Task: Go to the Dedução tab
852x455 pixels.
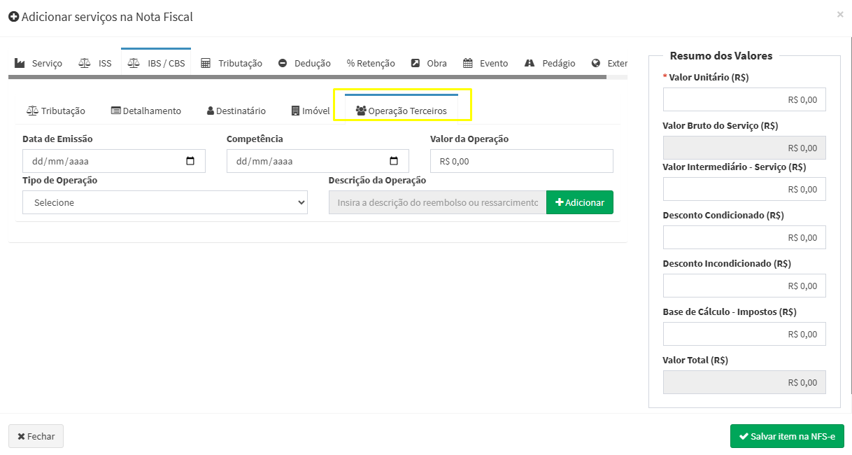Action: point(304,63)
